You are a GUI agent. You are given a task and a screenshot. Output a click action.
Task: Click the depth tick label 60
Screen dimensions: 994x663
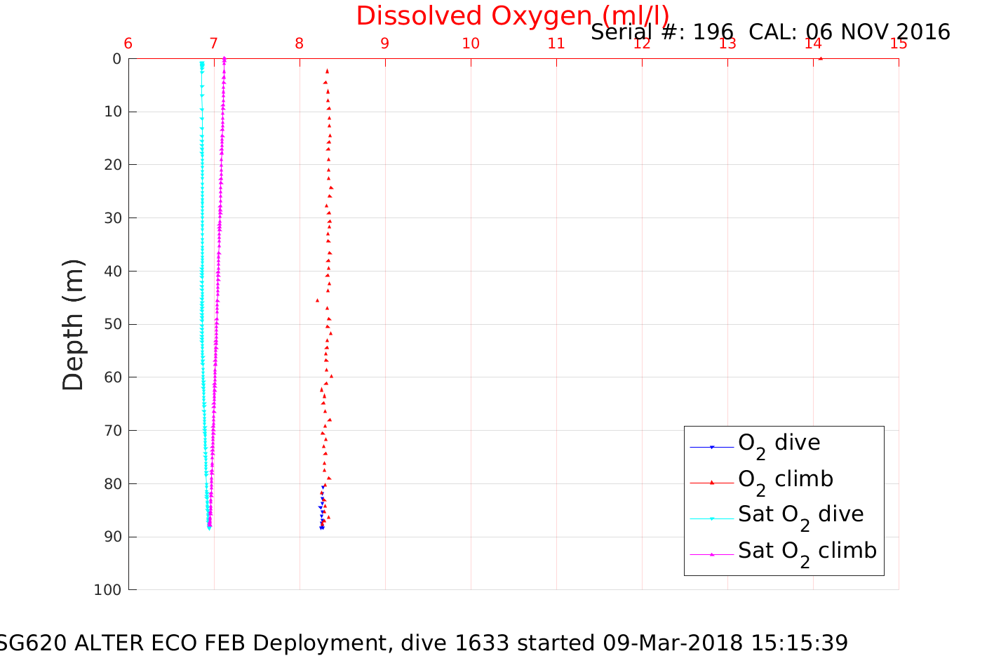point(112,377)
